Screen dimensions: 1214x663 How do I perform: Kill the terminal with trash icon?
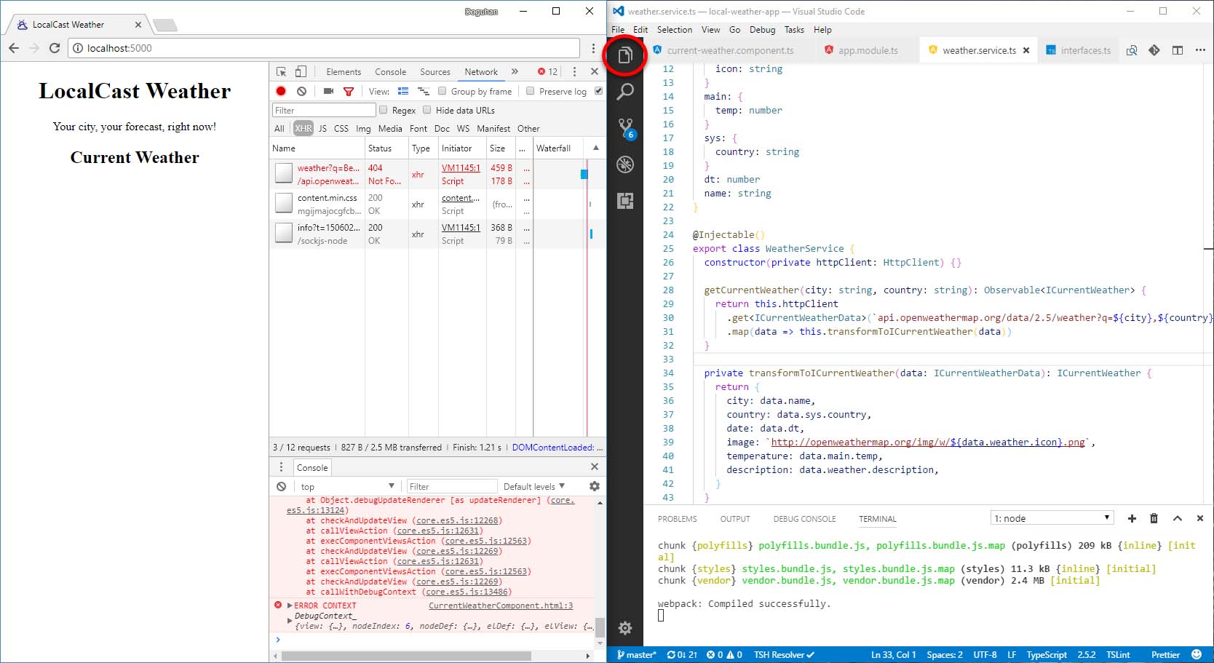tap(1154, 518)
